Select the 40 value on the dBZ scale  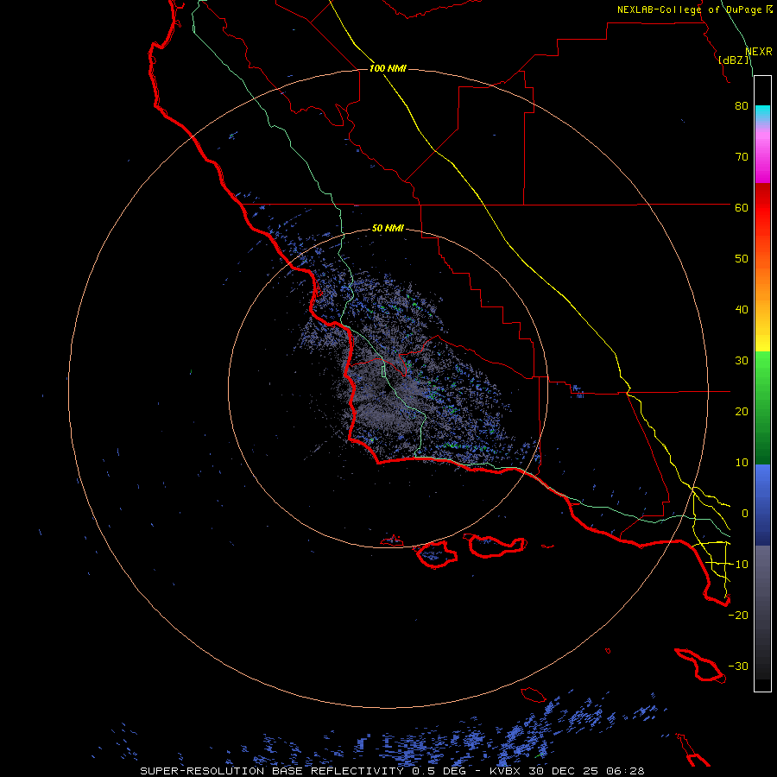click(x=742, y=310)
